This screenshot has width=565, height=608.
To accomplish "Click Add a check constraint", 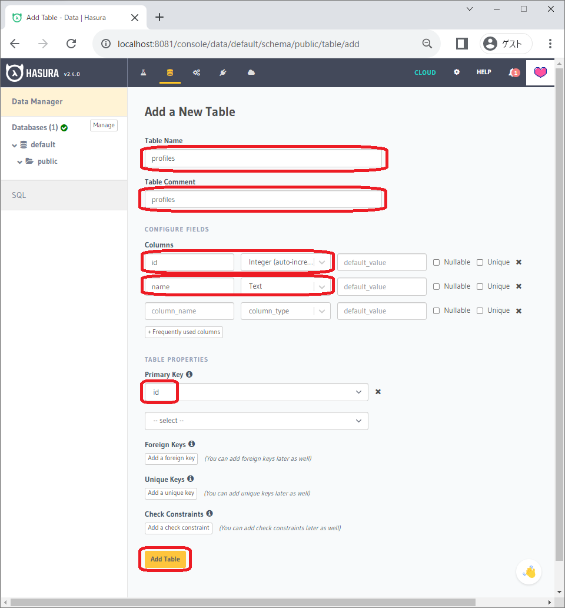I will click(178, 528).
